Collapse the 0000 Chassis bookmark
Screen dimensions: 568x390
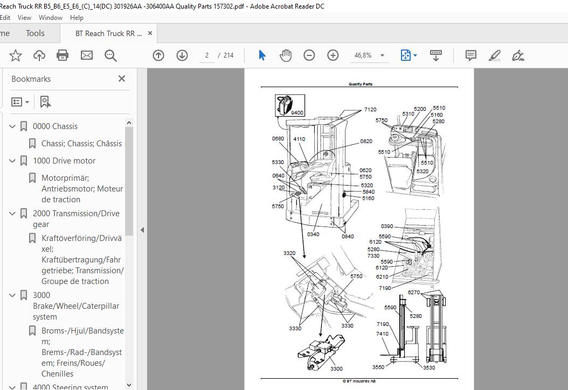pos(12,126)
